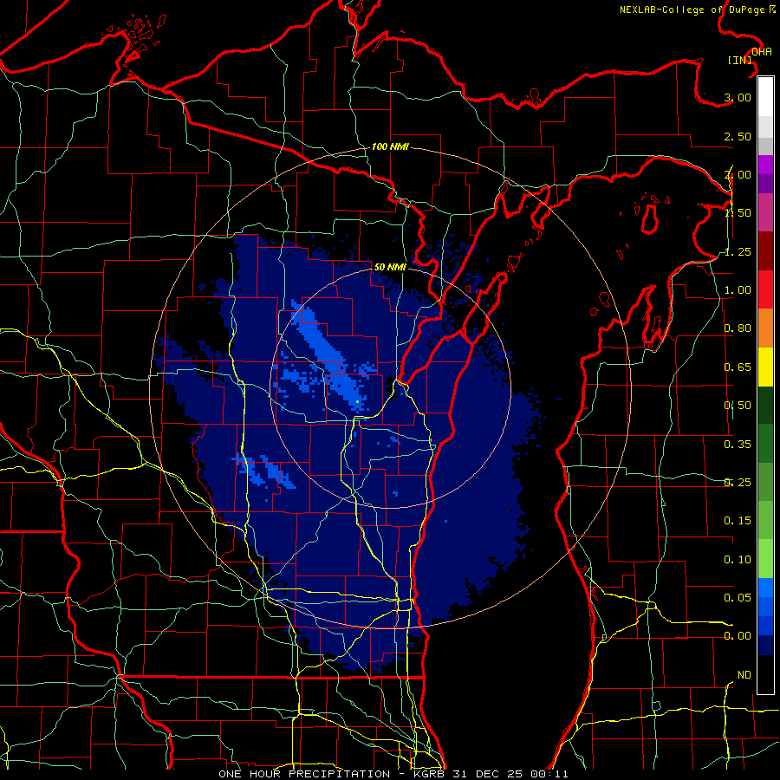780x780 pixels.
Task: Click the 0.05 legend value
Action: pos(738,597)
